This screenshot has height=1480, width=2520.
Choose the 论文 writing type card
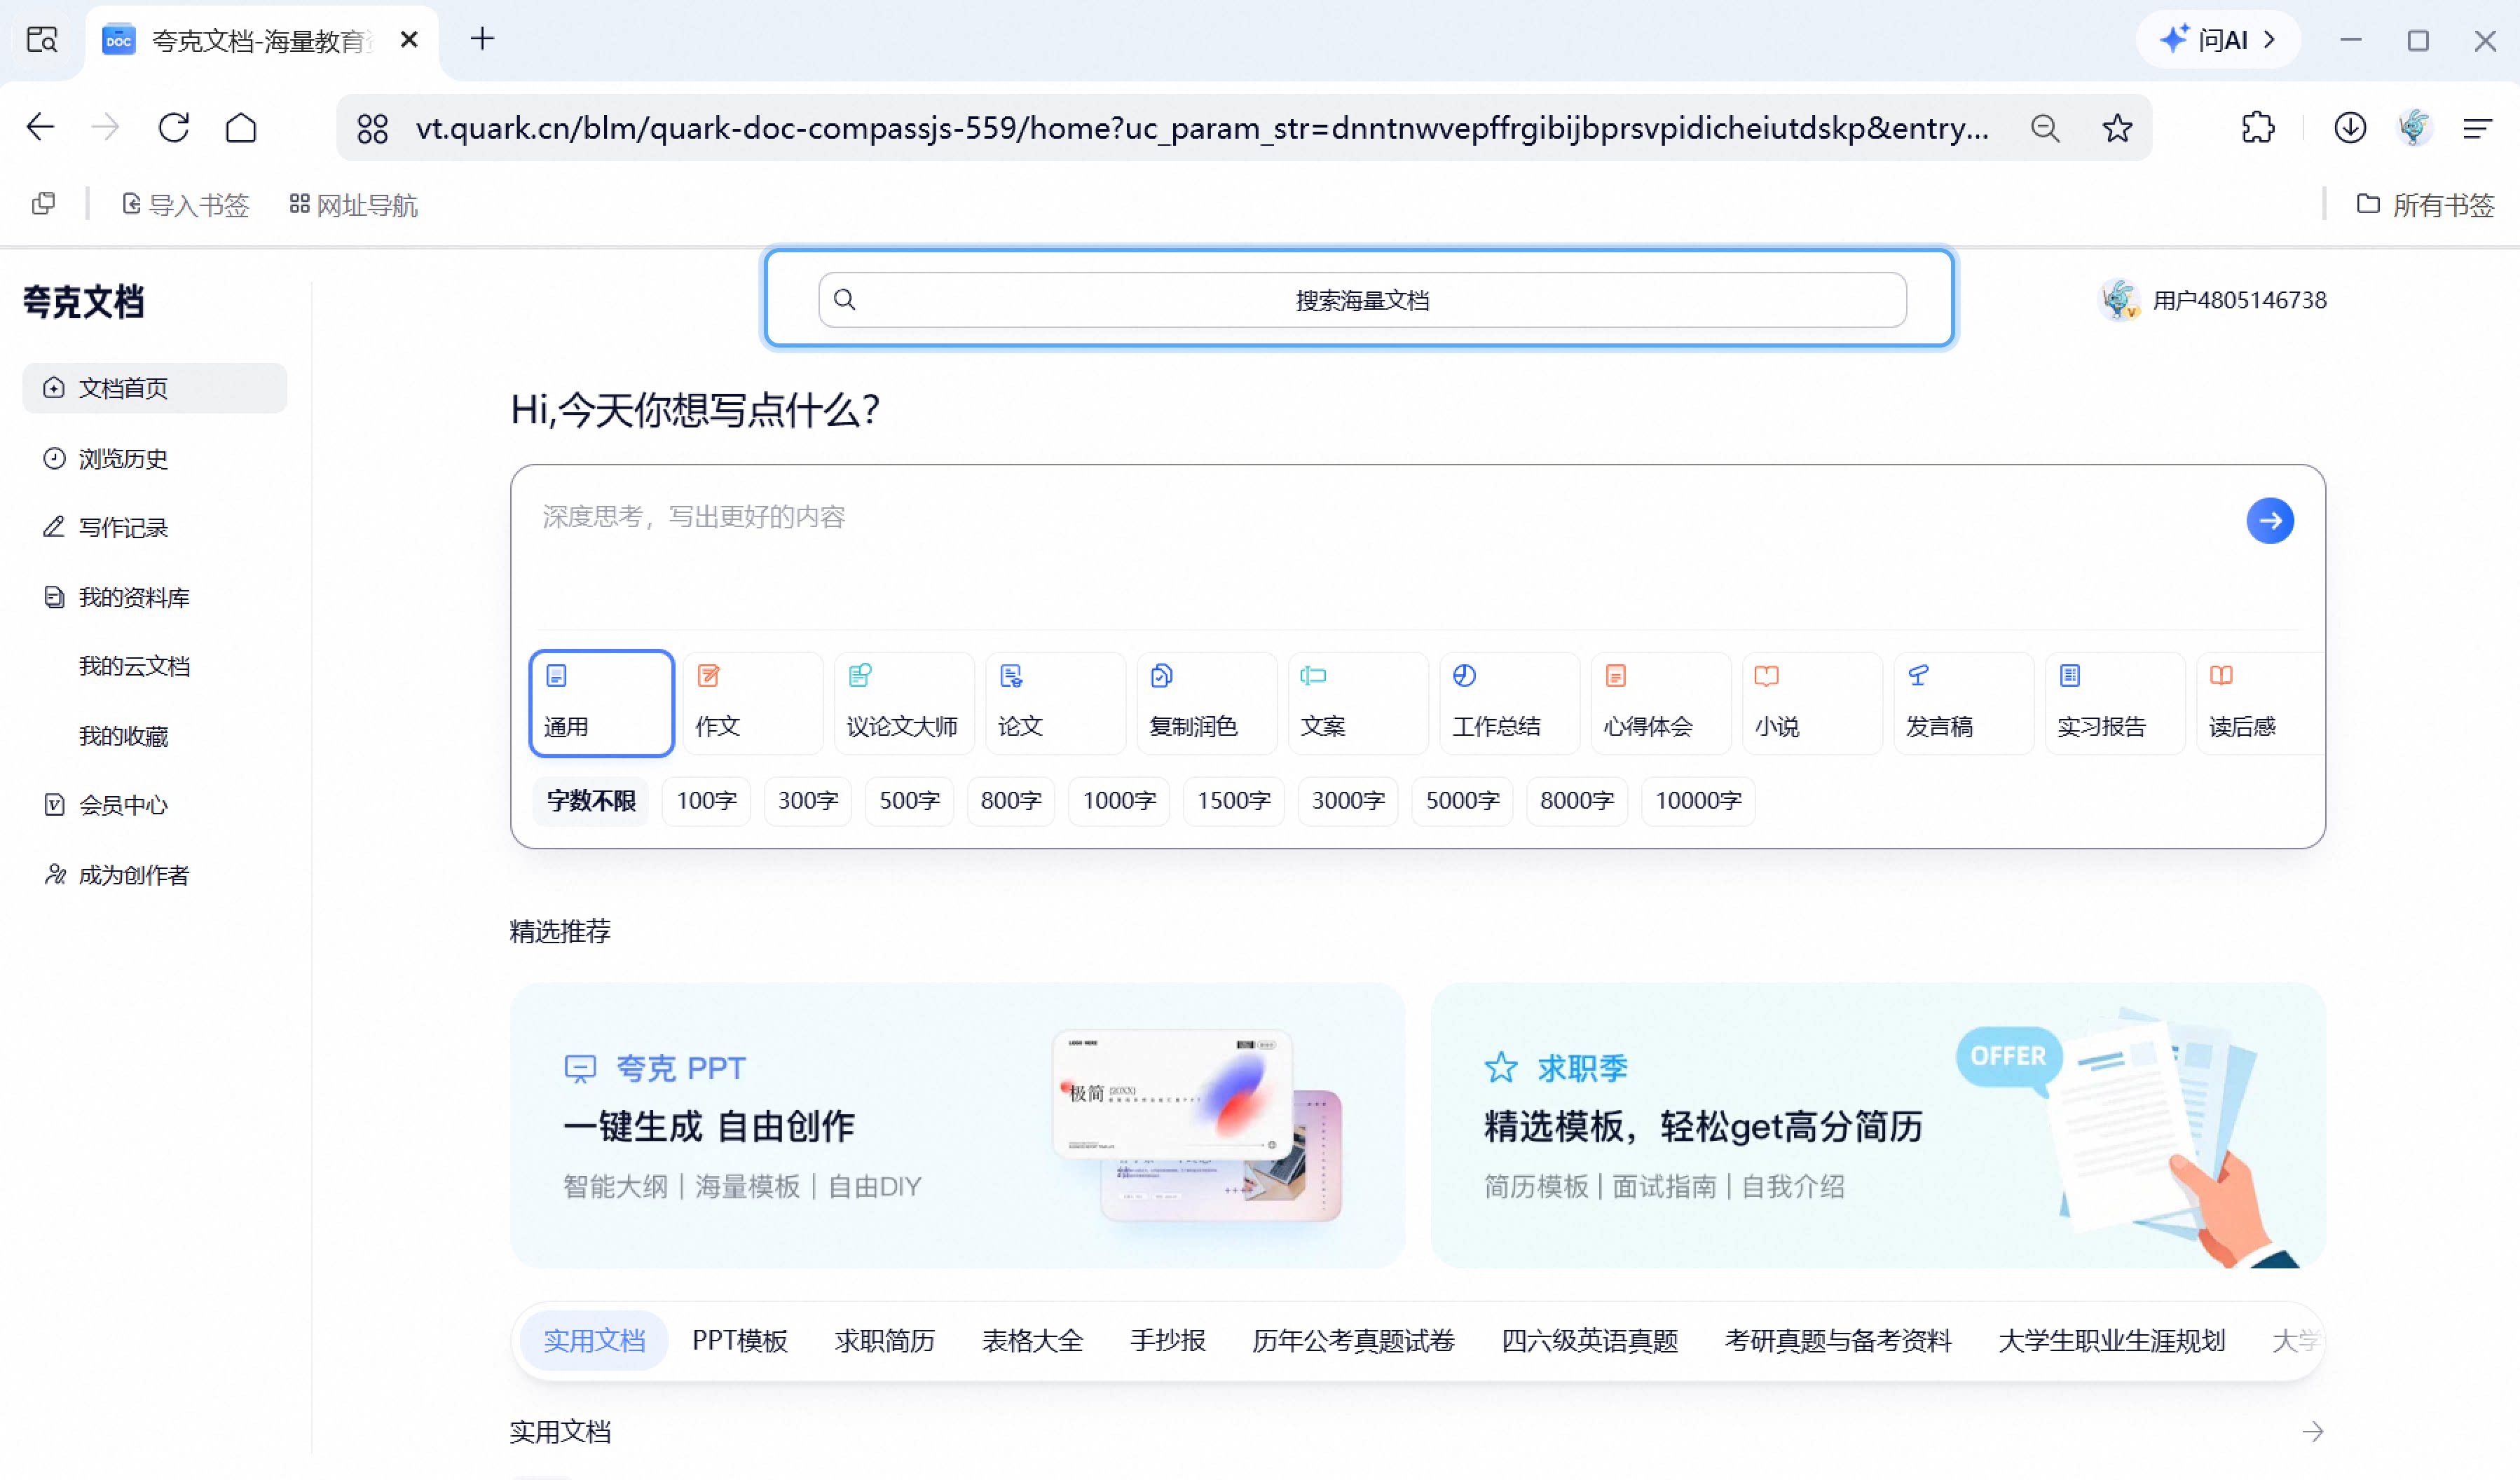[1055, 703]
